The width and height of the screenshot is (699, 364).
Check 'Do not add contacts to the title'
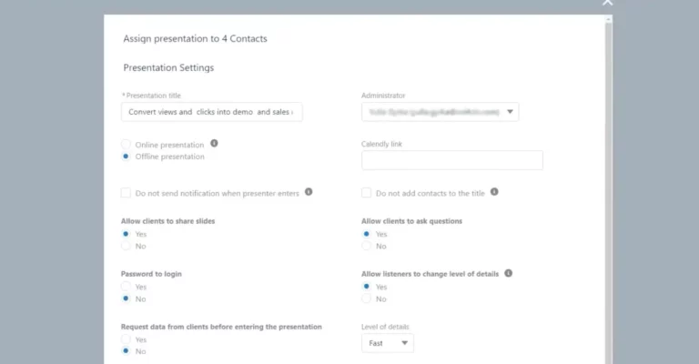coord(366,193)
